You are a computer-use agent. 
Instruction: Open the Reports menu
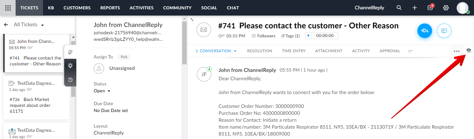click(x=110, y=8)
